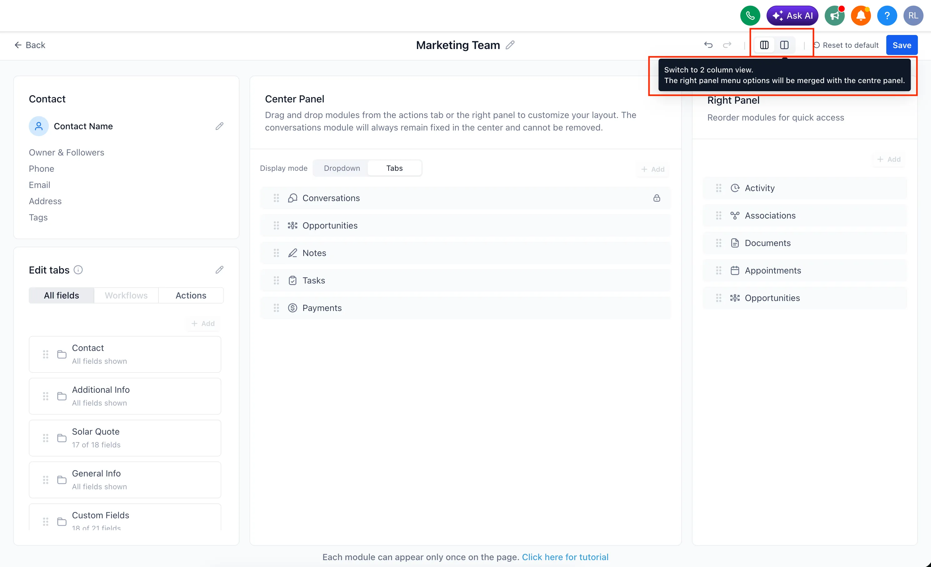Open the Click here for tutorial link
Image resolution: width=931 pixels, height=567 pixels.
pos(565,557)
